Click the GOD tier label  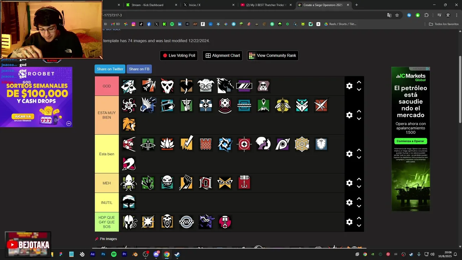[107, 86]
